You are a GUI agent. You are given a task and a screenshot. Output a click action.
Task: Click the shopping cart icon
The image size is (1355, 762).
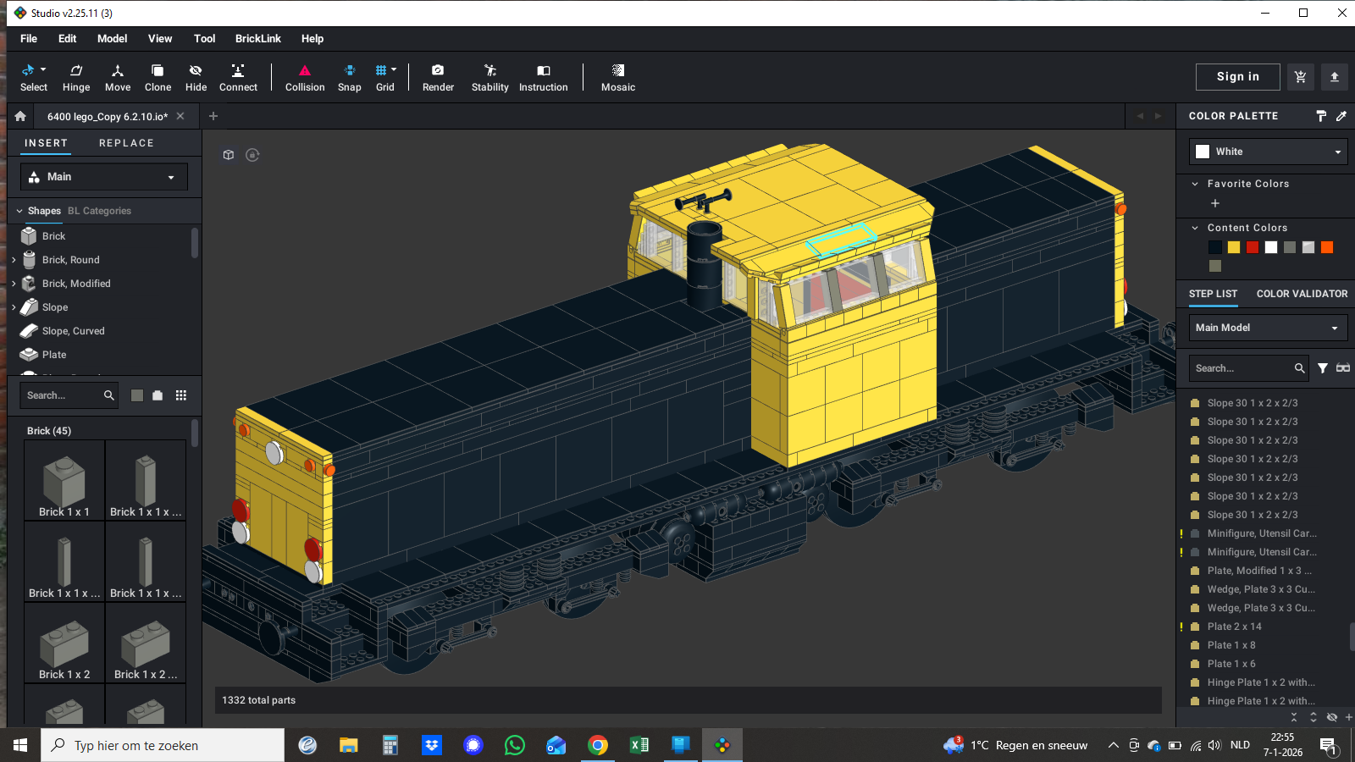point(1300,77)
